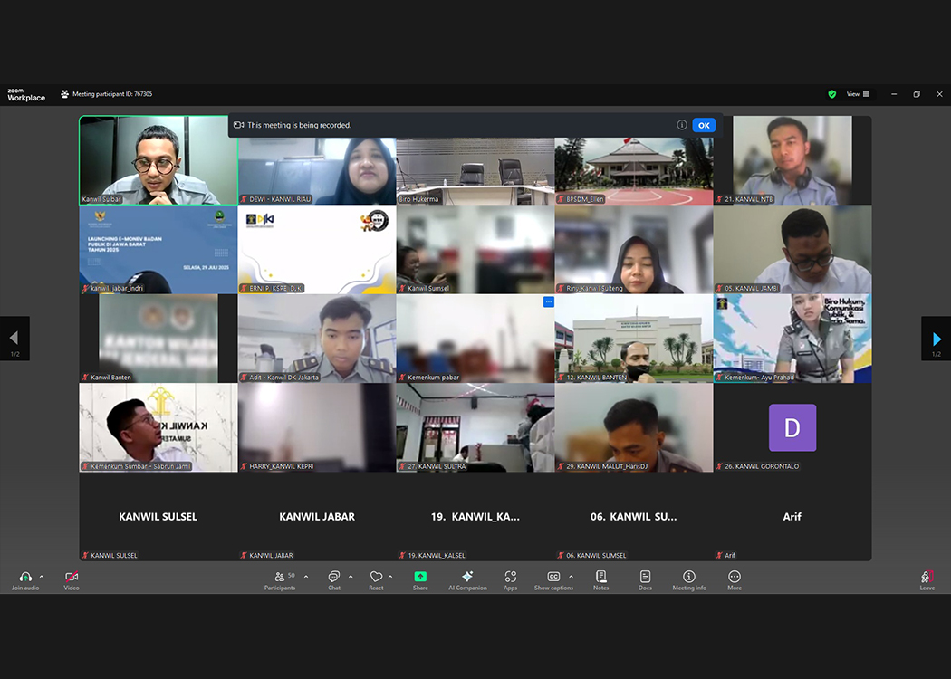Expand the Show captions options arrow
Image resolution: width=951 pixels, height=679 pixels.
tap(571, 577)
